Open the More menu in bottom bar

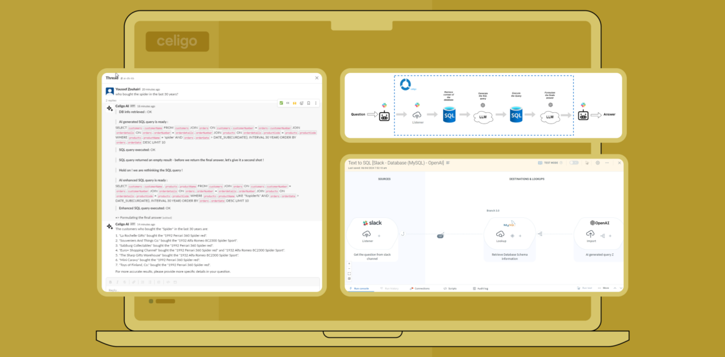[603, 288]
